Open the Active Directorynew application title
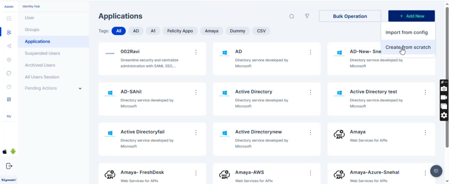The image size is (449, 184). [x=259, y=132]
